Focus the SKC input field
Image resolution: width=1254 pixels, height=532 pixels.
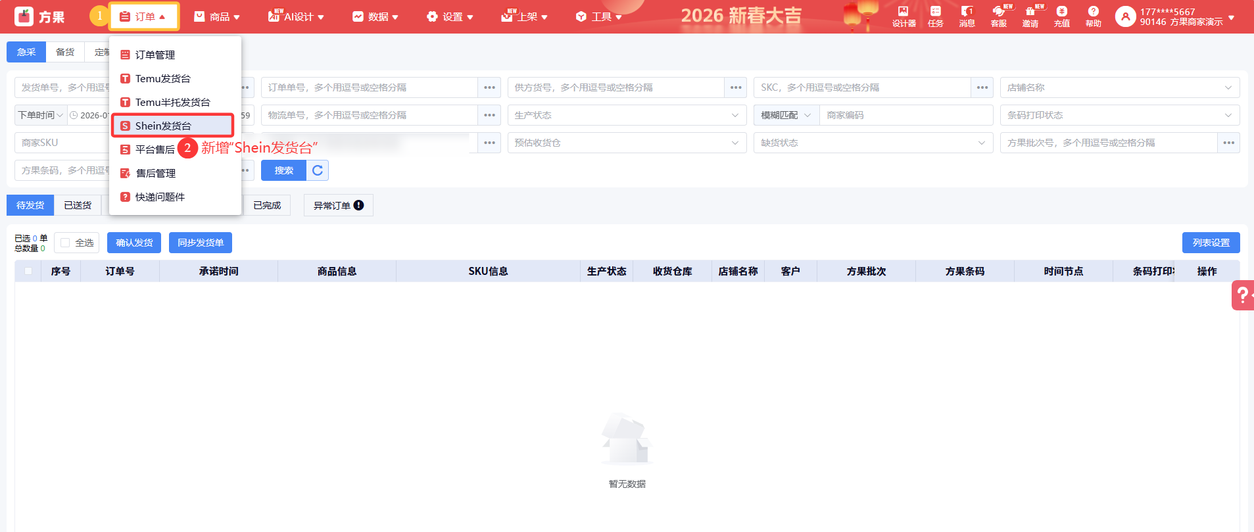pos(863,87)
